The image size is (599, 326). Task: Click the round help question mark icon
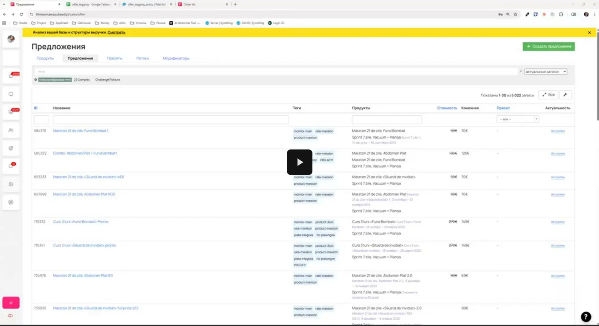tap(586, 316)
